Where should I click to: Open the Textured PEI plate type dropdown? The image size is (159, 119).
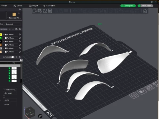click(14, 18)
